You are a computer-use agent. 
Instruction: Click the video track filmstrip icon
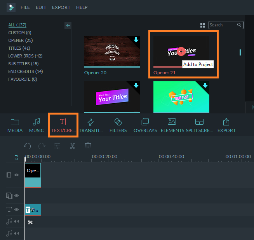tap(9, 175)
